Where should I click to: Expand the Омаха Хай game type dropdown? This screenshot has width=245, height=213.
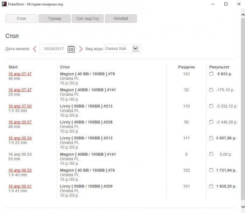135,49
